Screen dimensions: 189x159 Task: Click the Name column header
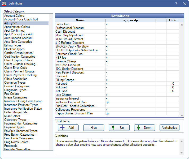point(80,20)
